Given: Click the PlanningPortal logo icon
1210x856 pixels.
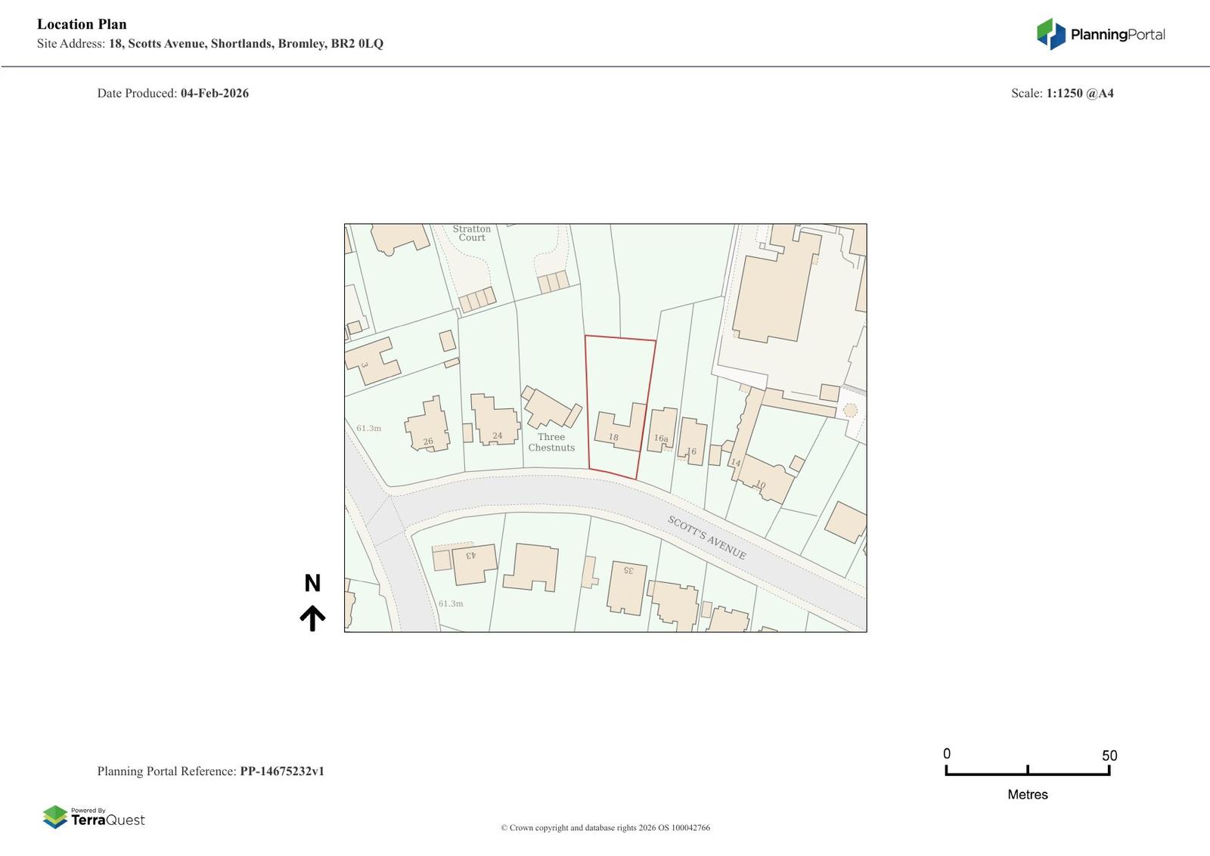Looking at the screenshot, I should pyautogui.click(x=1050, y=34).
